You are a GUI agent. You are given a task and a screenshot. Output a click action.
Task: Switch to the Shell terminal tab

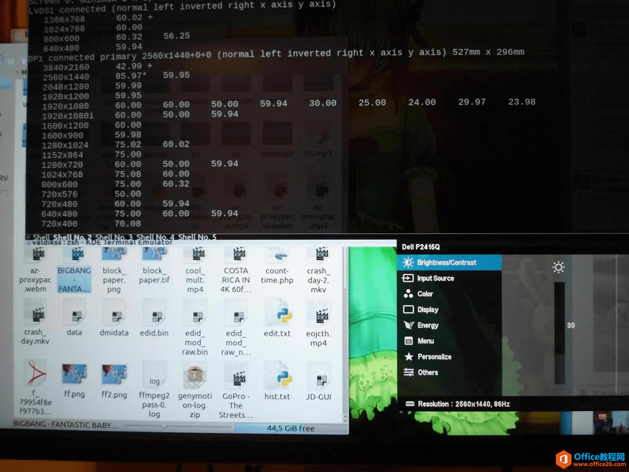click(x=41, y=237)
